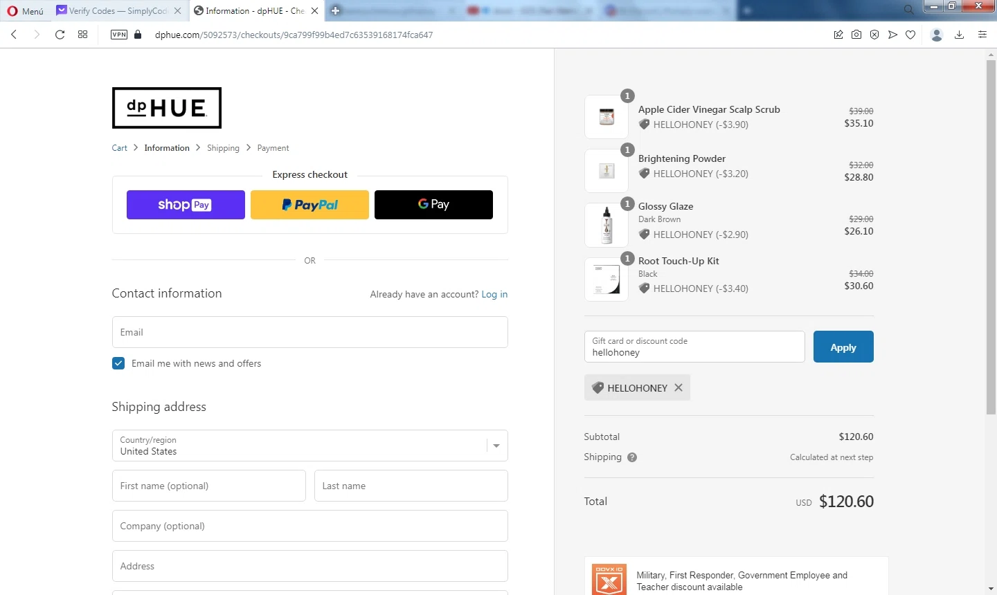Open Brightening Powder product thumbnail

pyautogui.click(x=607, y=171)
